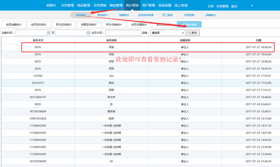Go to 收银台 in top navigation
The image size is (280, 167).
[x=51, y=5]
